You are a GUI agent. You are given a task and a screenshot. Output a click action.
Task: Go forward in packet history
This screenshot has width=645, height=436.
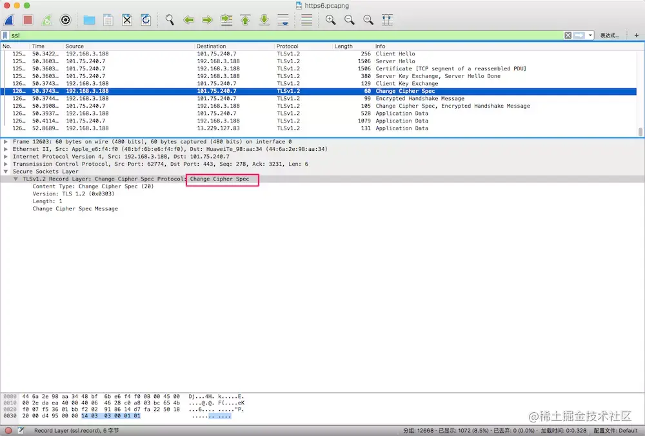coord(207,20)
